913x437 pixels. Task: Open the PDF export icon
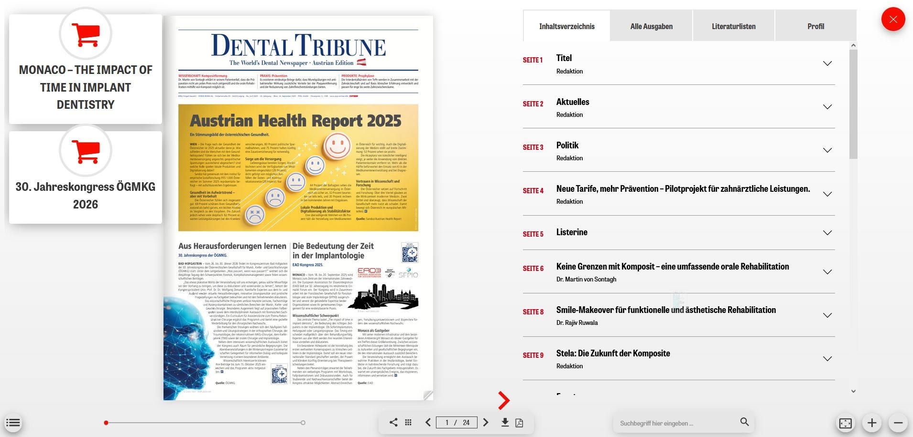click(x=520, y=423)
